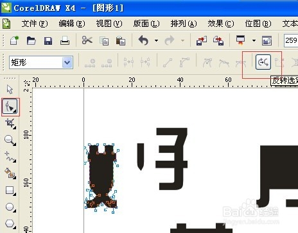Click the Undo arrow icon

(143, 40)
